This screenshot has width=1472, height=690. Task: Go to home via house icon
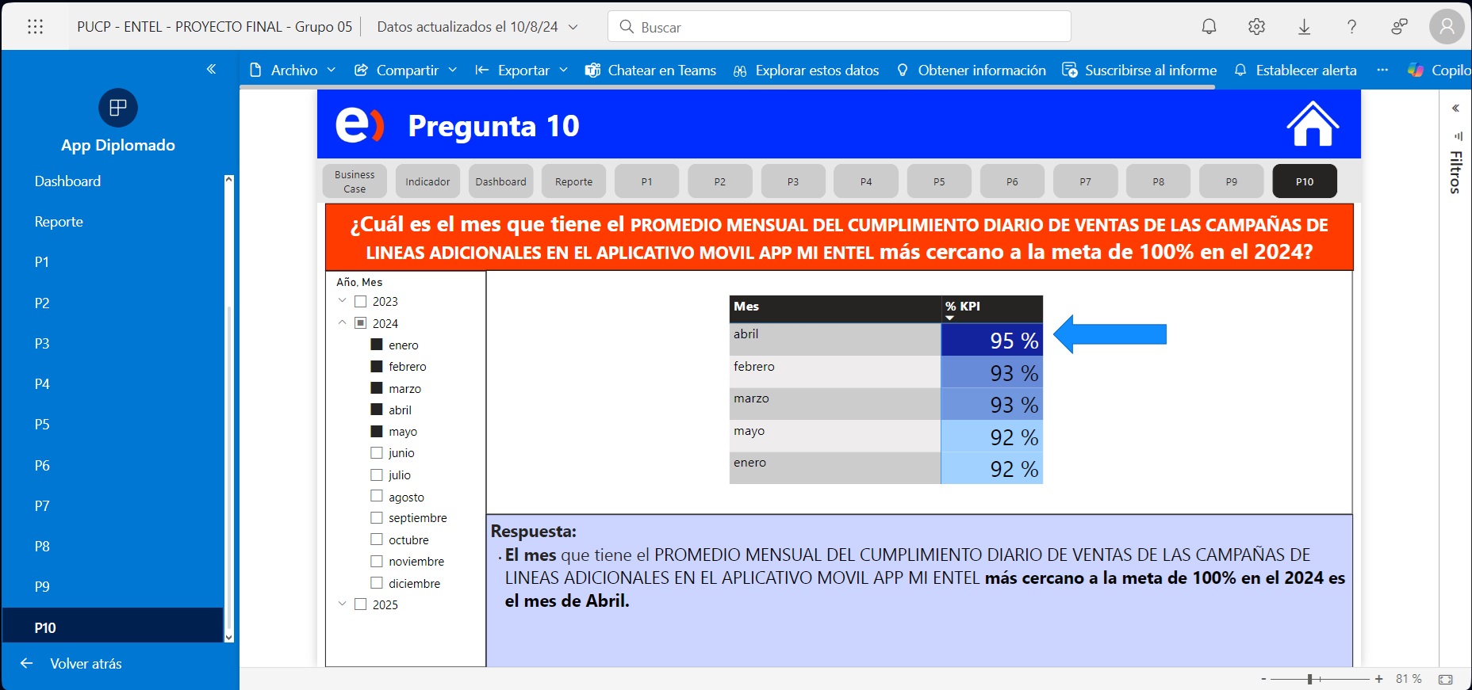(1312, 124)
